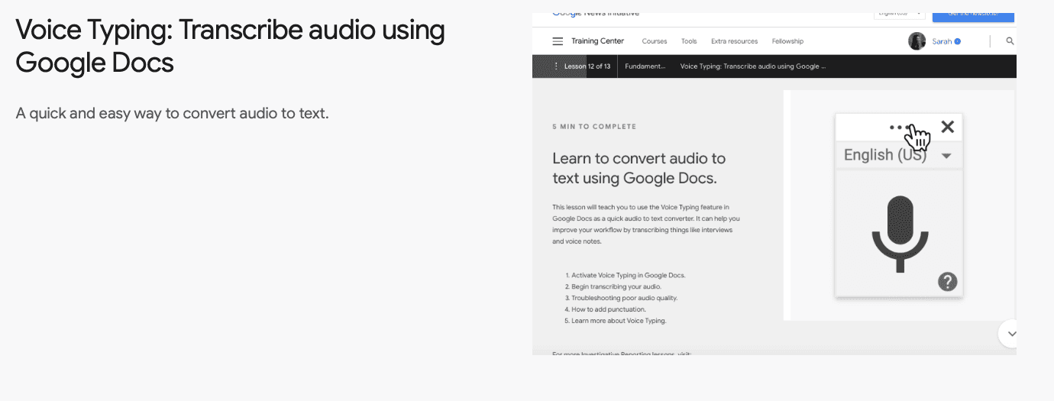Click the Training Center title

(x=597, y=41)
